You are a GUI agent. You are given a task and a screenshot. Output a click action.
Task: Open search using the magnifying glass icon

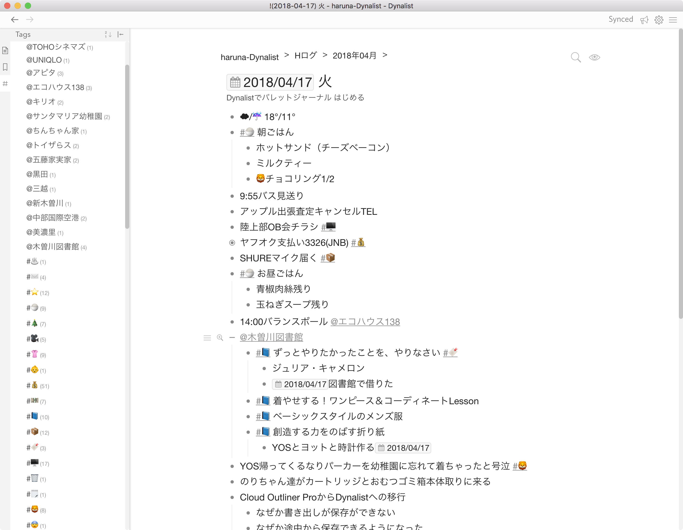[576, 57]
